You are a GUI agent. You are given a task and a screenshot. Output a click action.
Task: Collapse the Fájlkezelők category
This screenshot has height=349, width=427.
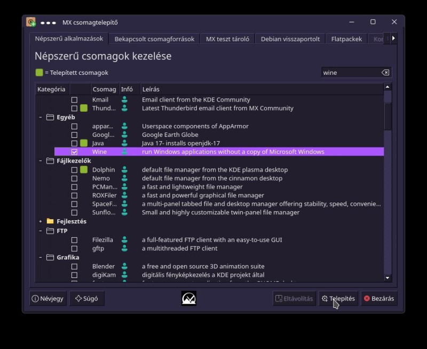click(41, 161)
